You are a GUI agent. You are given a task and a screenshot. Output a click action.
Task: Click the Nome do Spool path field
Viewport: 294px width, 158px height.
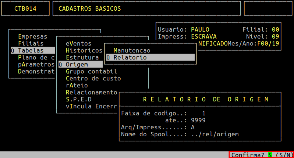click(215, 134)
